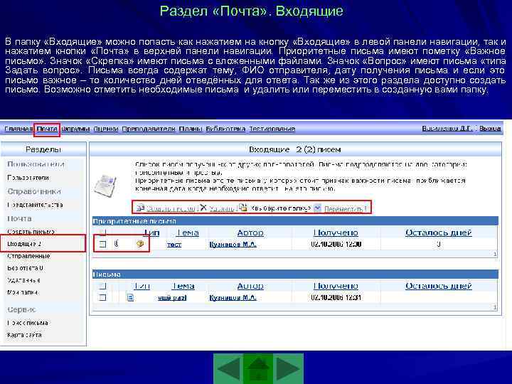Click the move-to-folder icon in the mail toolbar
Image resolution: width=512 pixels, height=384 pixels.
(243, 208)
